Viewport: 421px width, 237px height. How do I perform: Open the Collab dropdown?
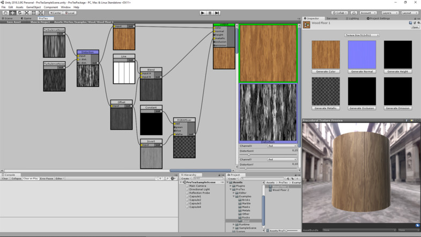[339, 13]
